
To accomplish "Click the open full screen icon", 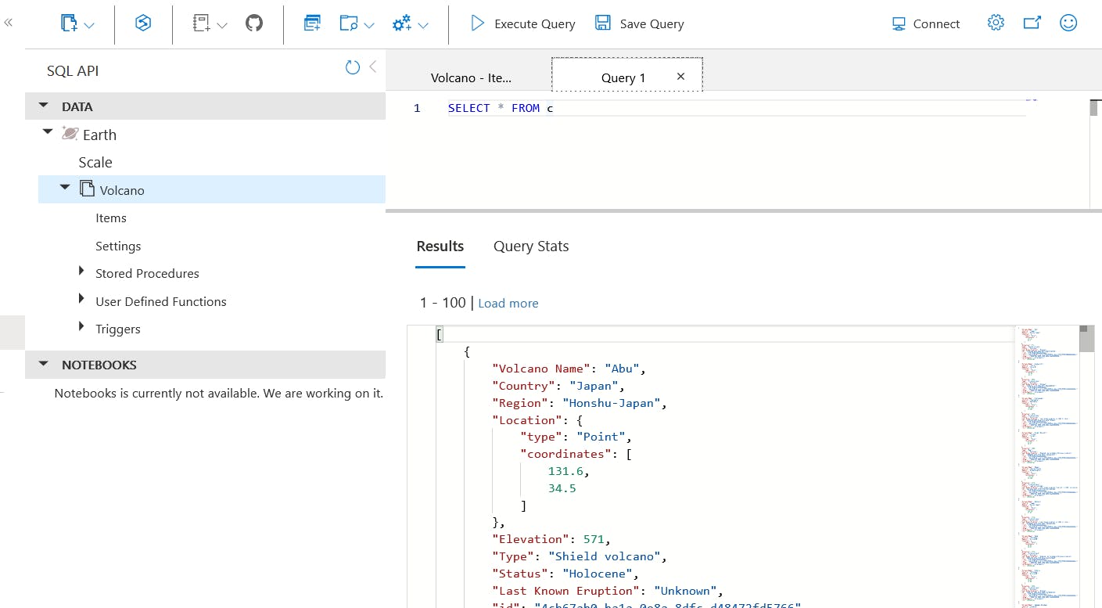I will point(1032,23).
